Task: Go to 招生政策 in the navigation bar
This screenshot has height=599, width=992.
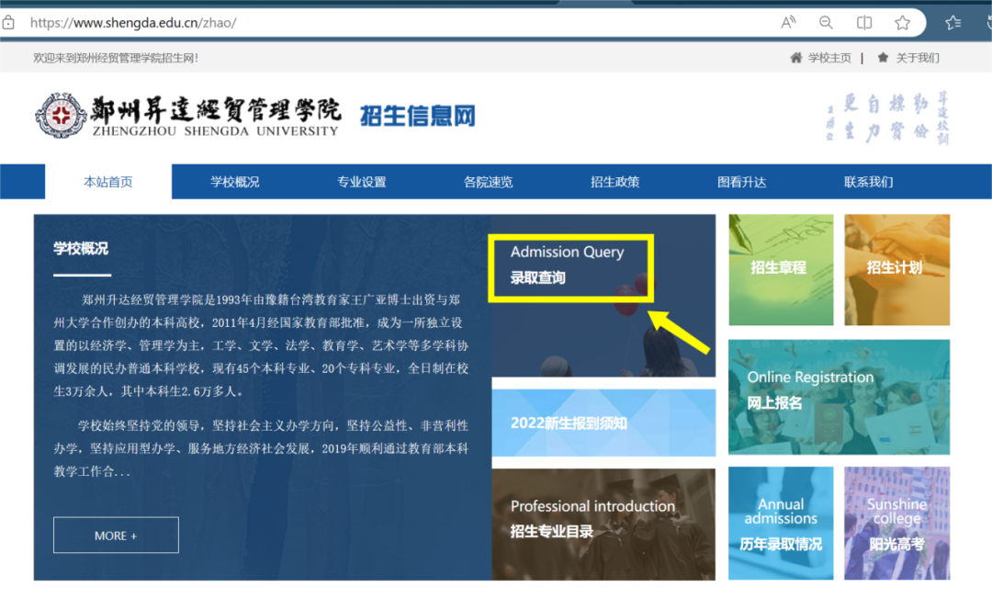Action: click(x=615, y=182)
